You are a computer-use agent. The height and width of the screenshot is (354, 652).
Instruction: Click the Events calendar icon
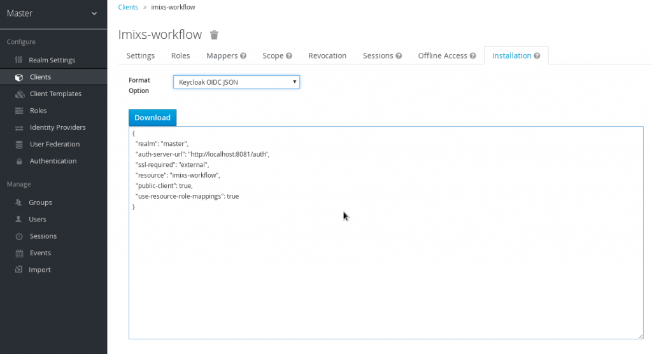coord(19,253)
